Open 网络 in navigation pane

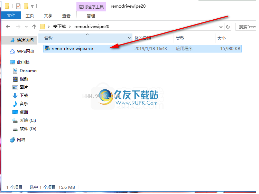coord(21,140)
